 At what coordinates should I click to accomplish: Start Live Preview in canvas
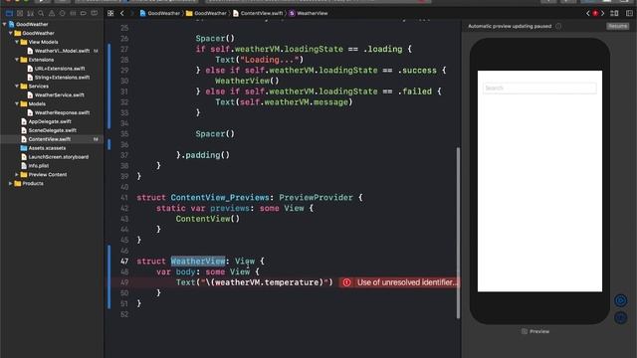tap(620, 300)
